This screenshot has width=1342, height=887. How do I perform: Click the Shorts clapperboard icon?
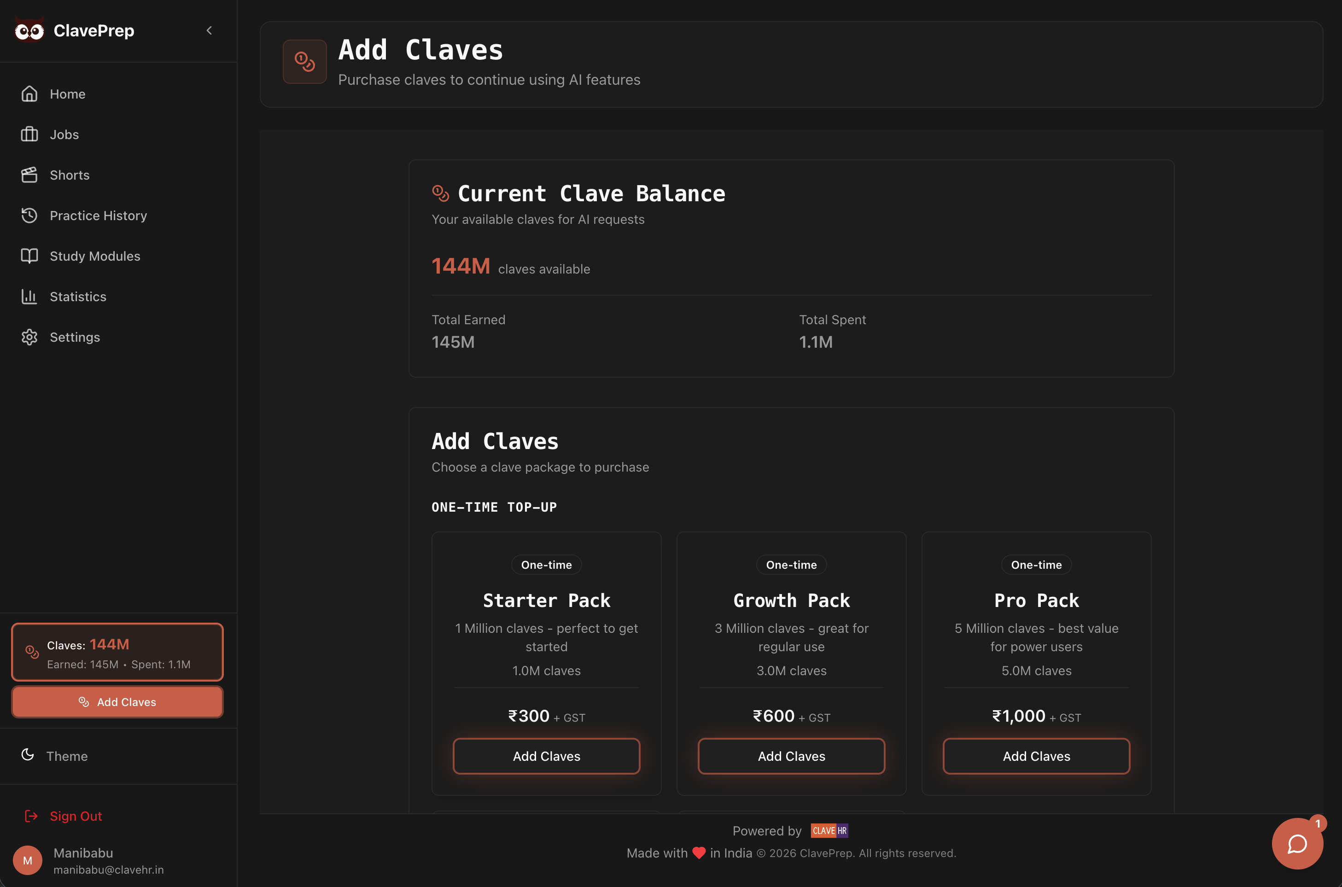click(29, 175)
